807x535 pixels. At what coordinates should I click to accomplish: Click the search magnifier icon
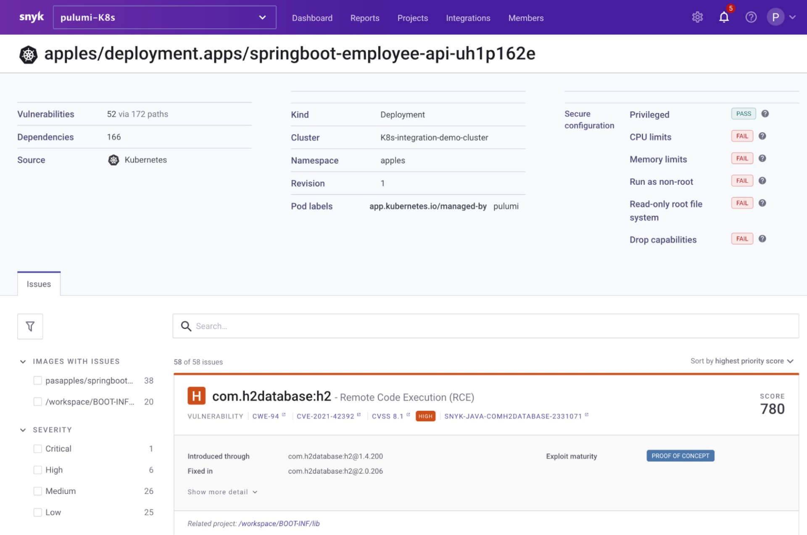[186, 326]
